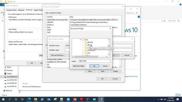Click OK in System Properties window
Viewport: 182px width, 102px height.
32,63
